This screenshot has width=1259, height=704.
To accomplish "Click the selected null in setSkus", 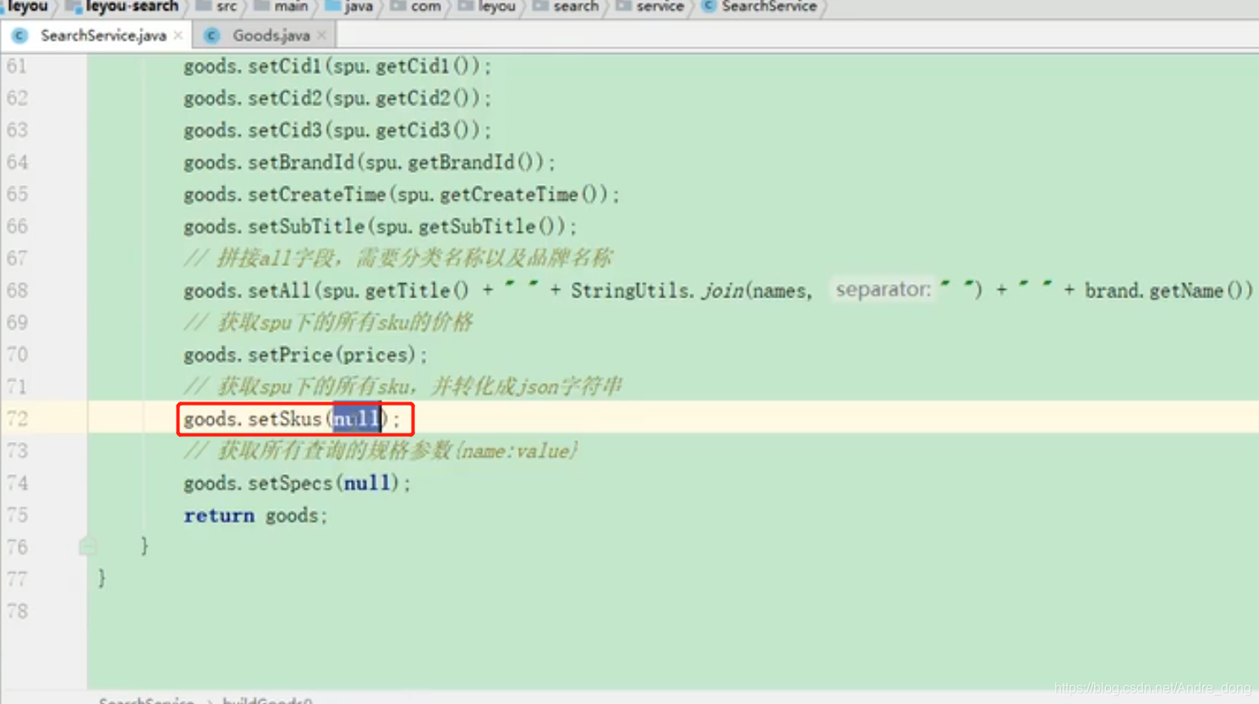I will click(x=356, y=419).
